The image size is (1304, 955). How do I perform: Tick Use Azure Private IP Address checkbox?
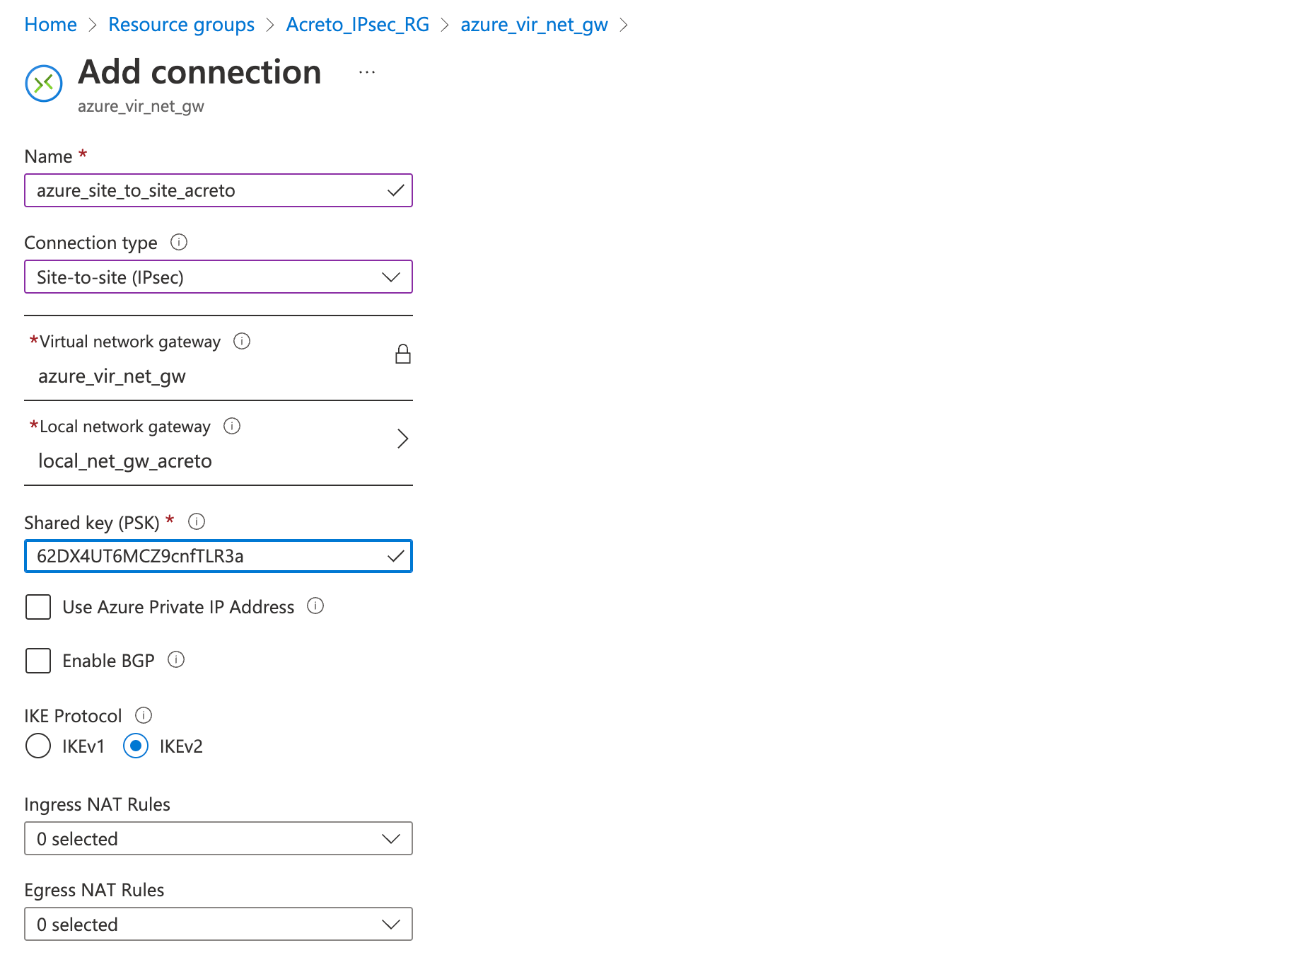pyautogui.click(x=38, y=607)
